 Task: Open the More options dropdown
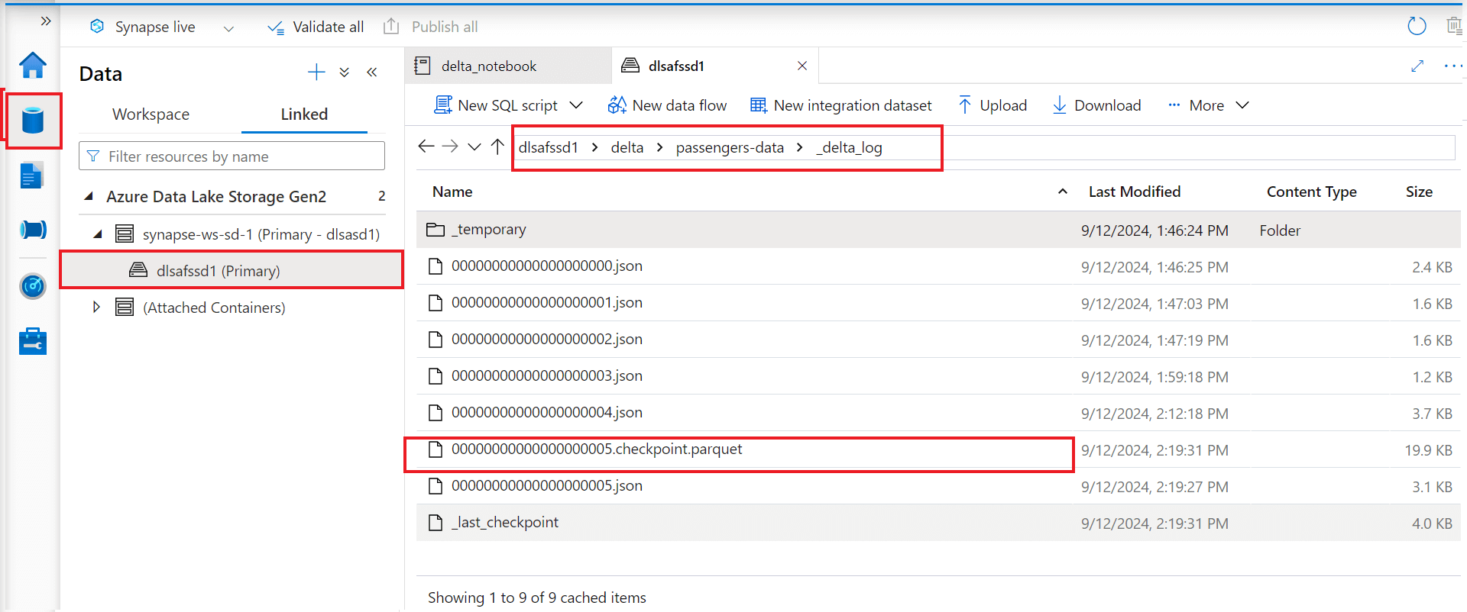click(1209, 105)
